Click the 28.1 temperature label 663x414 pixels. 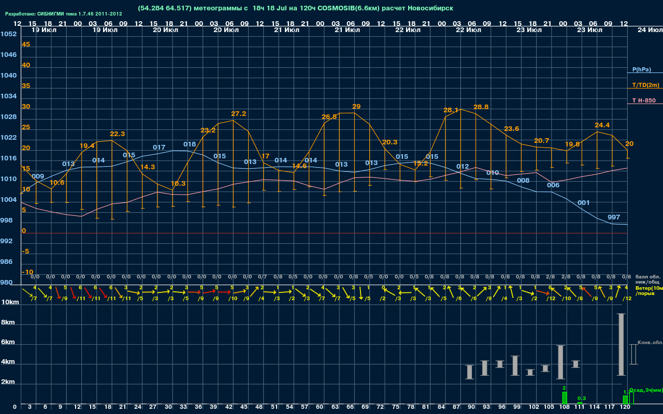(x=451, y=110)
